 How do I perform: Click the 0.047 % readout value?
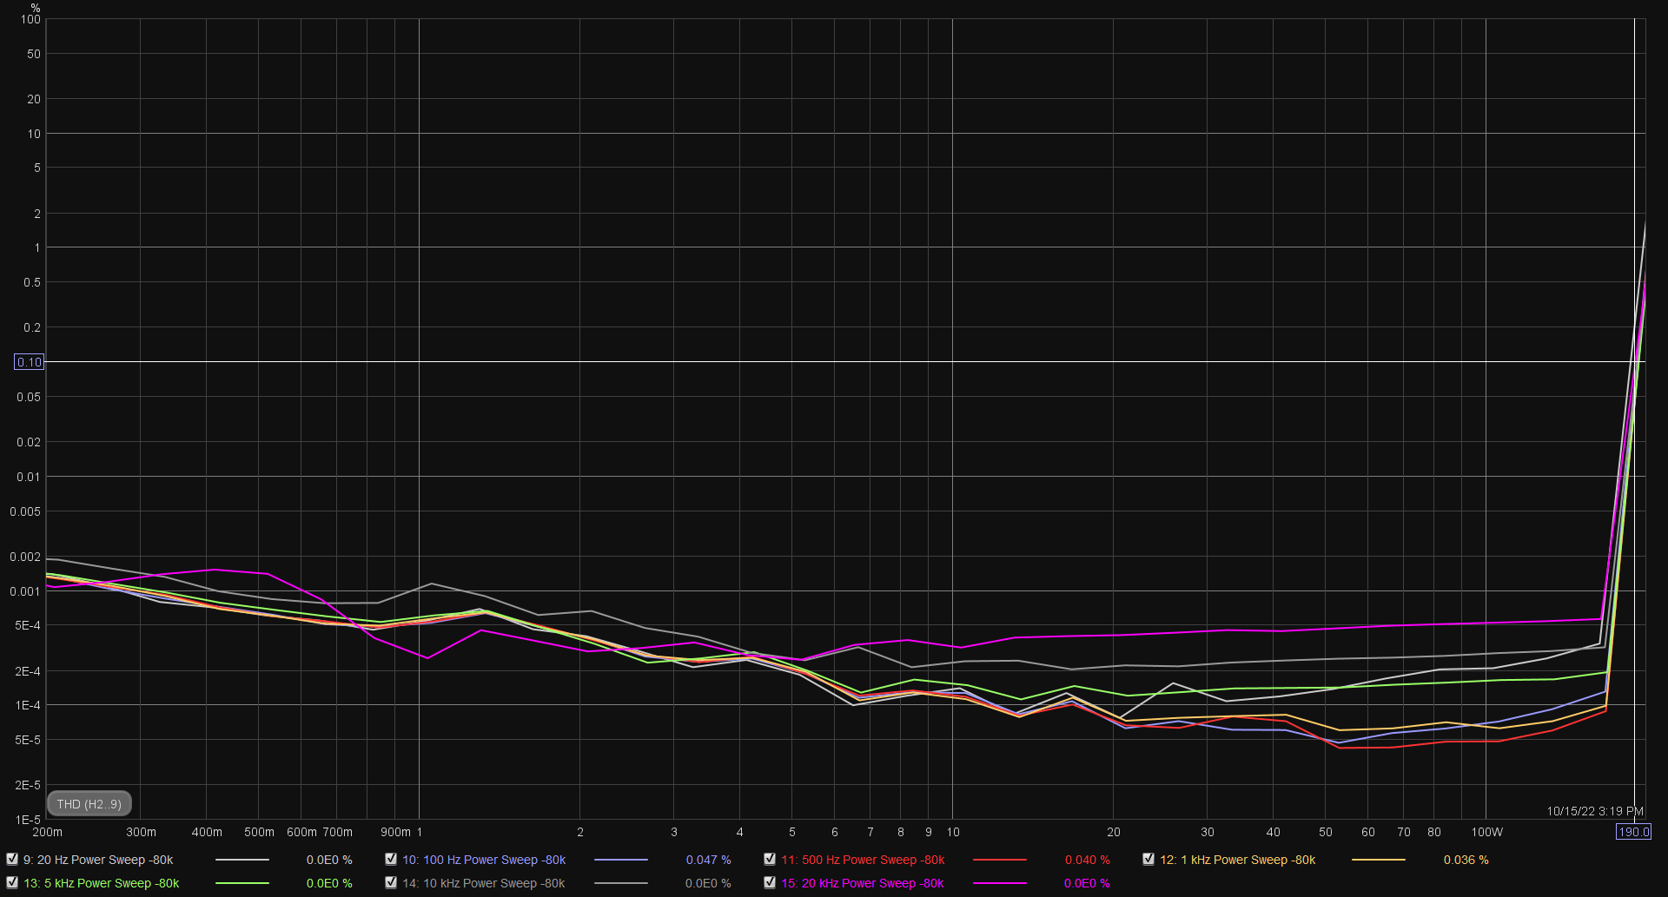coord(708,860)
